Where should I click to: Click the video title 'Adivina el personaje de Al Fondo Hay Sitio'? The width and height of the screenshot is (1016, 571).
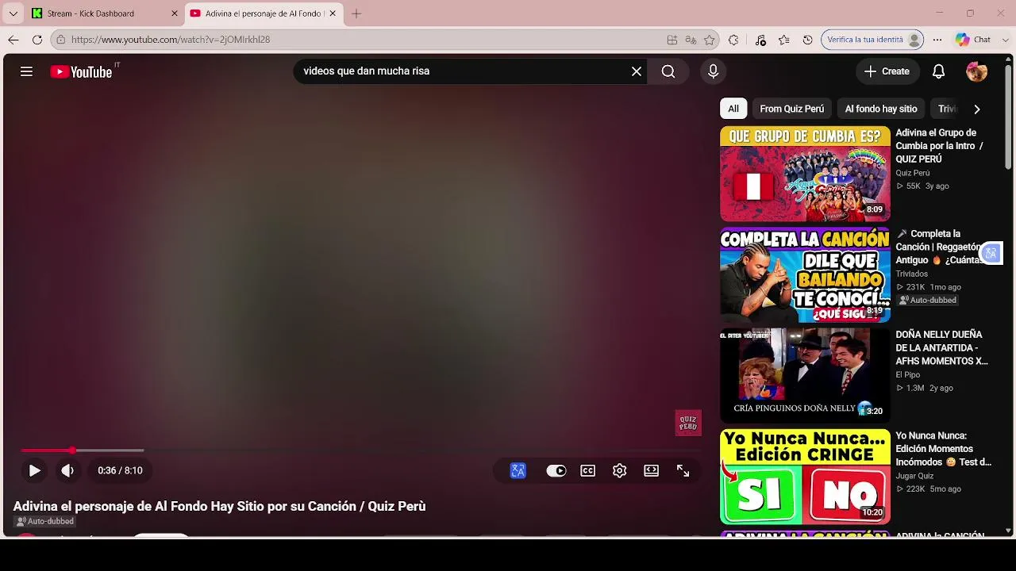[219, 506]
